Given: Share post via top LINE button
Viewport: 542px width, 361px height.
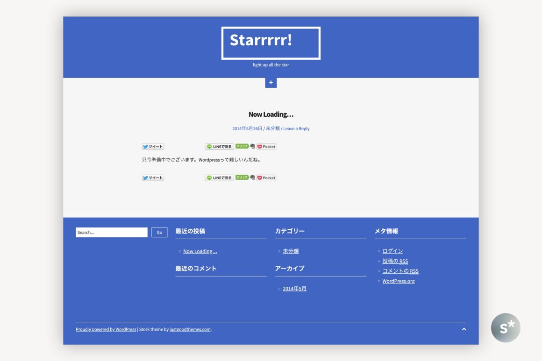Looking at the screenshot, I should (219, 147).
